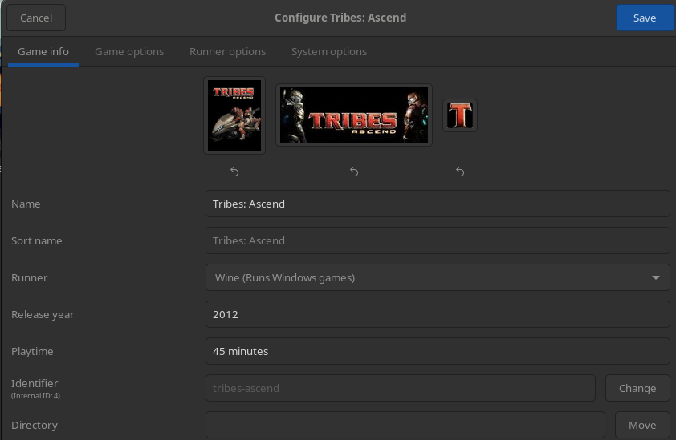Edit the Playtime field
676x440 pixels.
438,351
